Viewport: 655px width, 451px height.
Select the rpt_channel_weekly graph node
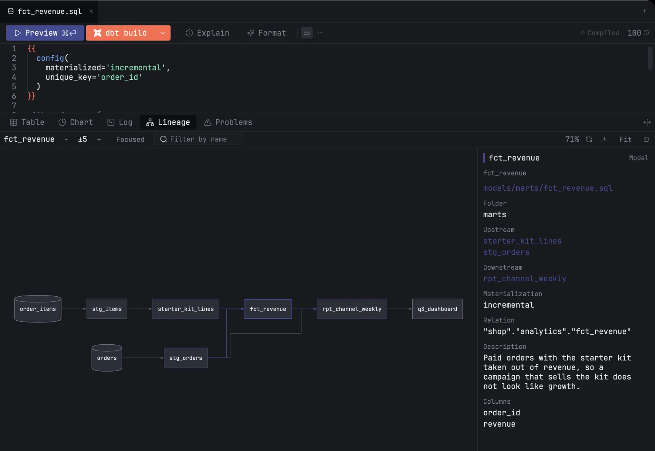[352, 309]
